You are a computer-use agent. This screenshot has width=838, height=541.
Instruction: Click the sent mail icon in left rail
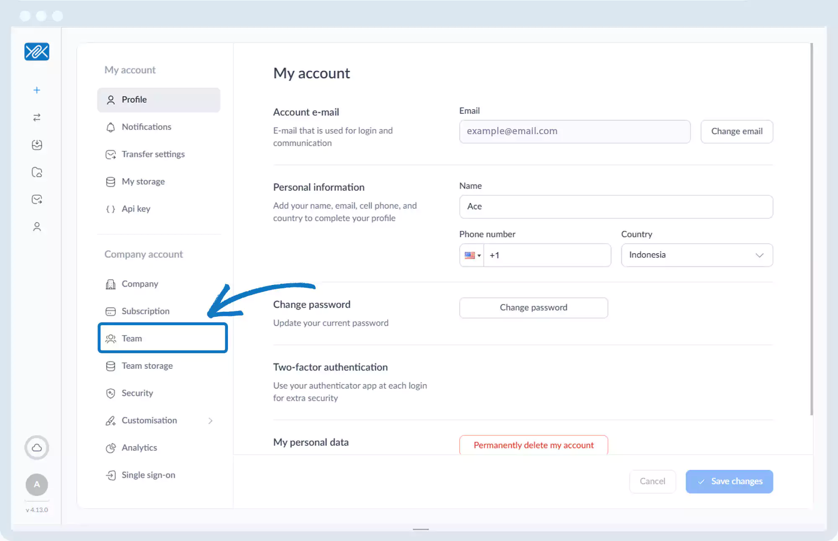pyautogui.click(x=37, y=199)
